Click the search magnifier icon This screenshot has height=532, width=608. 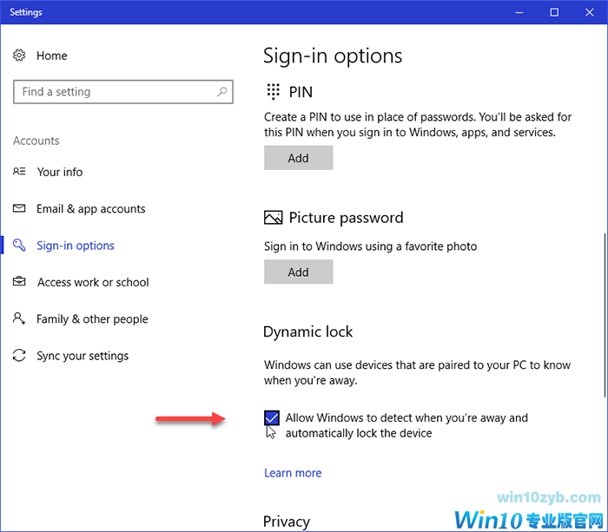[x=222, y=92]
